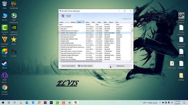The image size is (188, 105).
Task: Check NVIDIA High Definition Audio checkbox
Action: tap(60, 39)
